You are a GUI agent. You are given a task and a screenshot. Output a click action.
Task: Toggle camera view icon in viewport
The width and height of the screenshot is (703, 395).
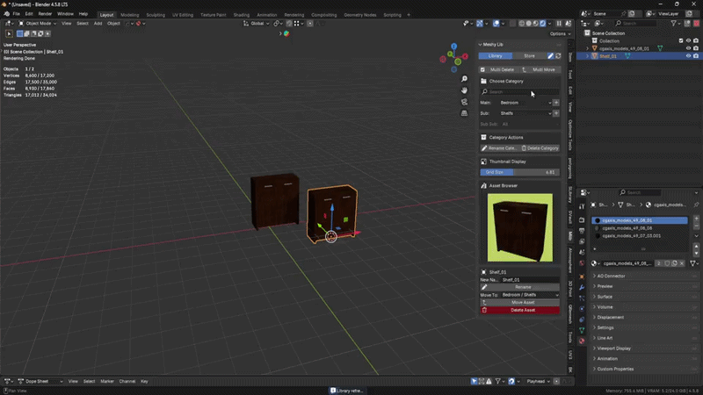coord(464,102)
